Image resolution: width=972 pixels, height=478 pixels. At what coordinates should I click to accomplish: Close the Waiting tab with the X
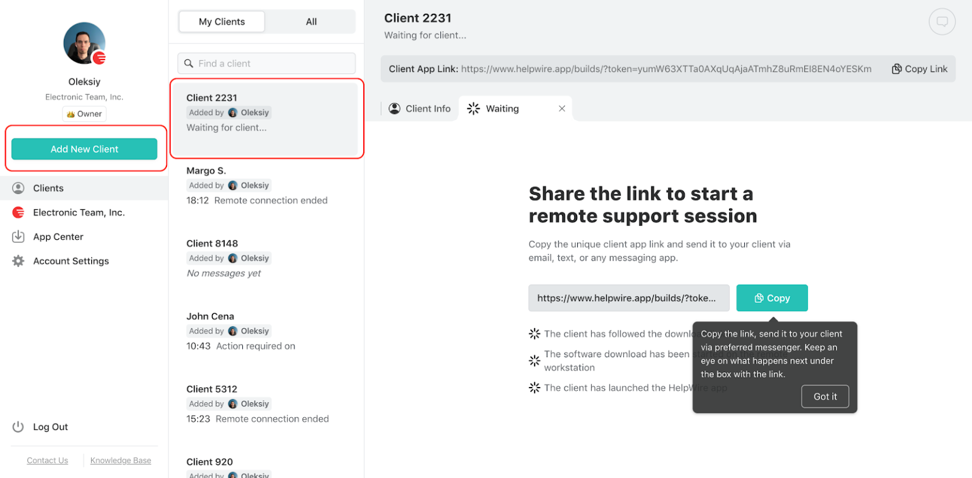(561, 108)
